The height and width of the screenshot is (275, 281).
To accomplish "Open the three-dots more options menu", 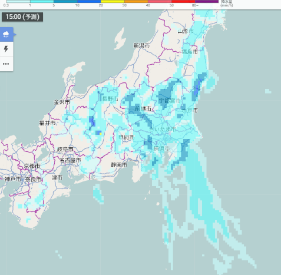I will tap(6, 64).
